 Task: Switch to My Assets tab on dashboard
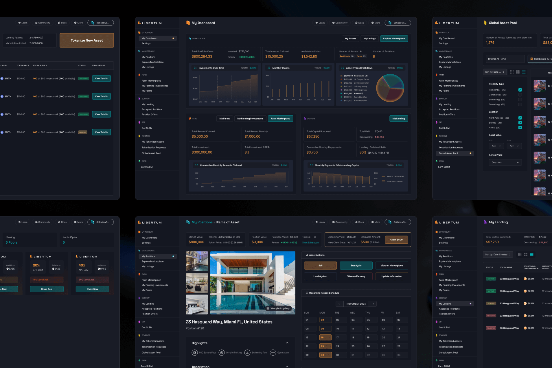tap(350, 38)
